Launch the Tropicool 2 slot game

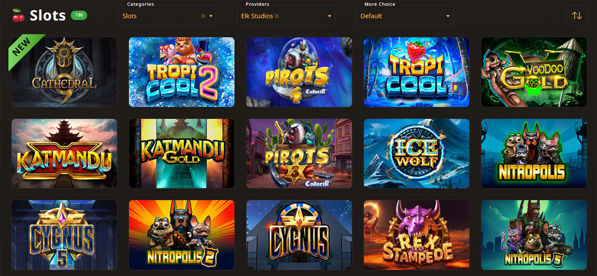(182, 72)
